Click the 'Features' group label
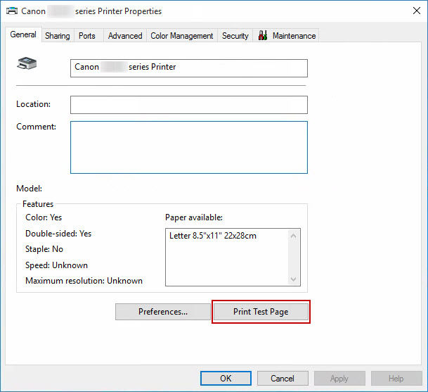 coord(38,204)
